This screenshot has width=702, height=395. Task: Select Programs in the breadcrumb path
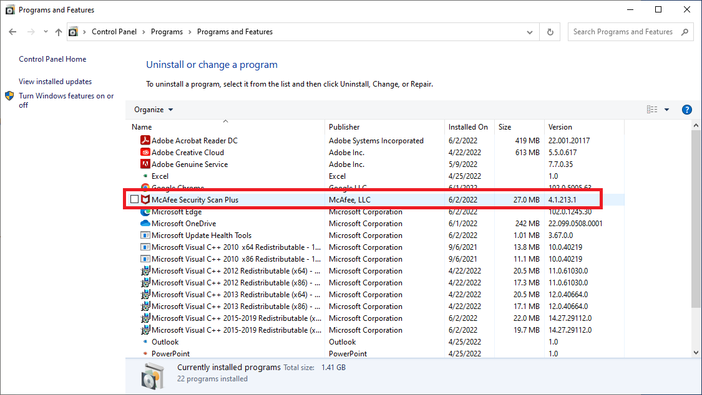[167, 31]
